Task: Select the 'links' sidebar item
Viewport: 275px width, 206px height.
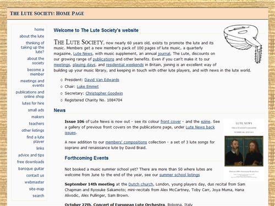Action: 40,148
